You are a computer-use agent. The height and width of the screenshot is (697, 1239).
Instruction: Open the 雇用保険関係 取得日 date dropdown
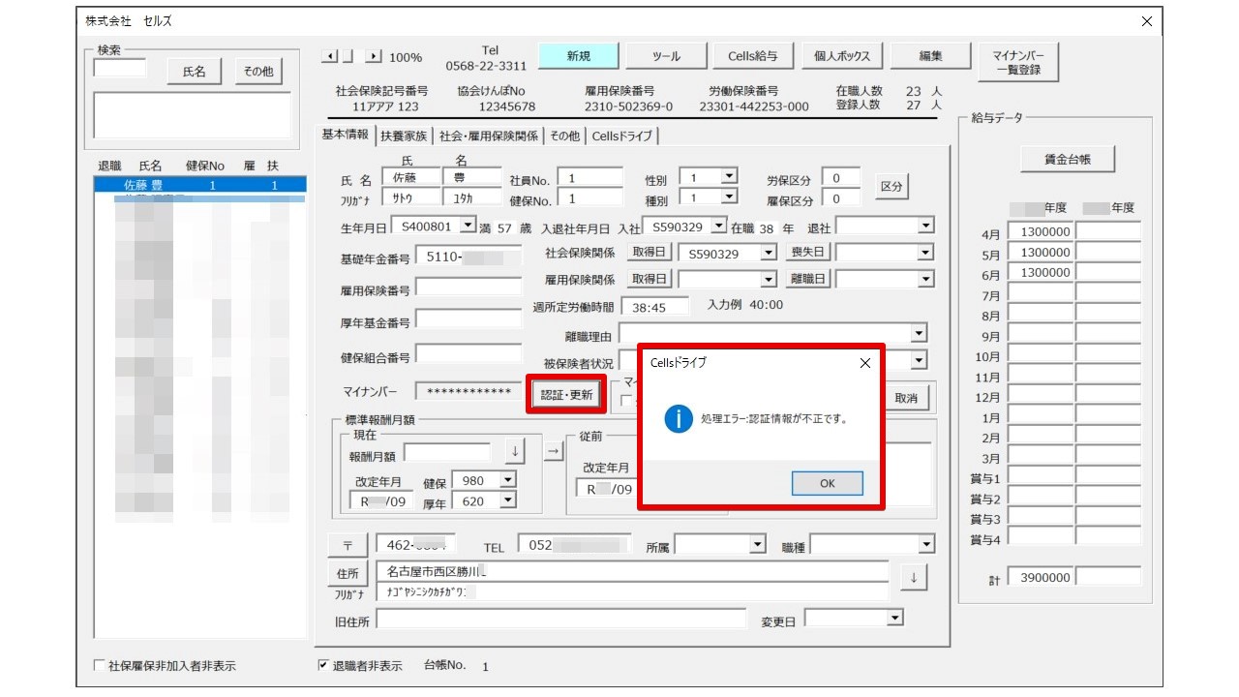click(769, 279)
